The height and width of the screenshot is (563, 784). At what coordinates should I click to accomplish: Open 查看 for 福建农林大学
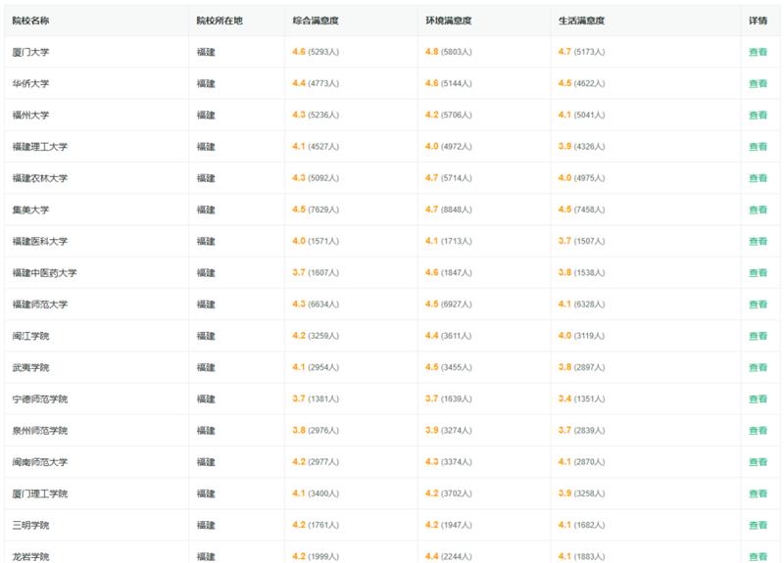[x=758, y=178]
